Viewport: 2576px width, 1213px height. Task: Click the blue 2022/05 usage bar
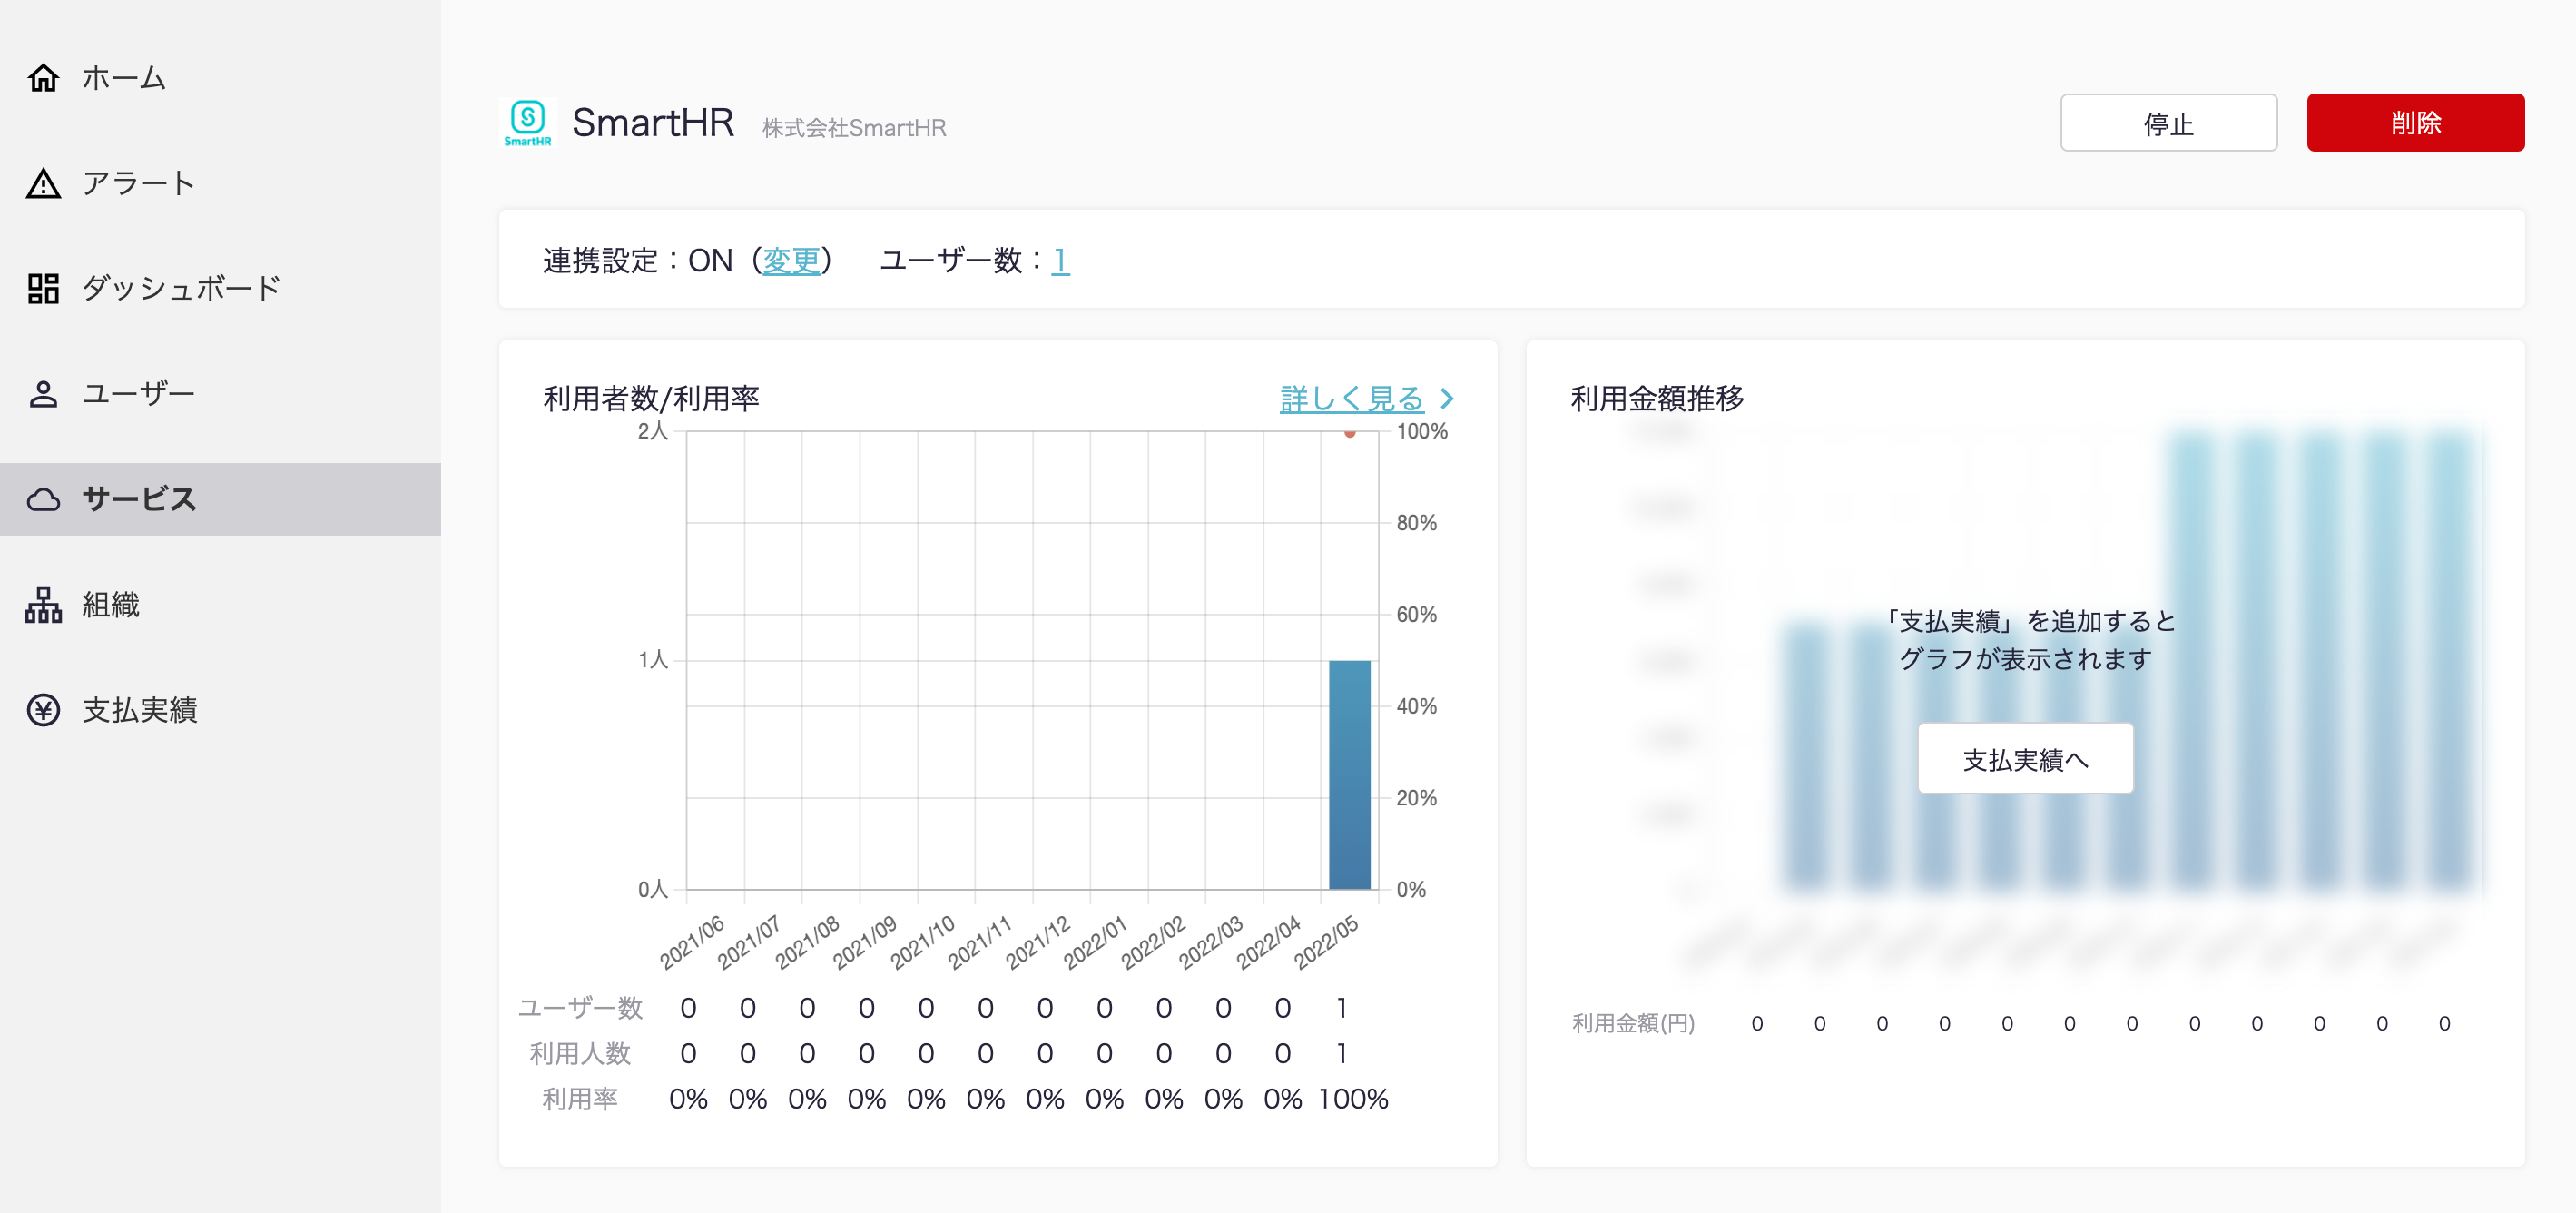click(1349, 775)
